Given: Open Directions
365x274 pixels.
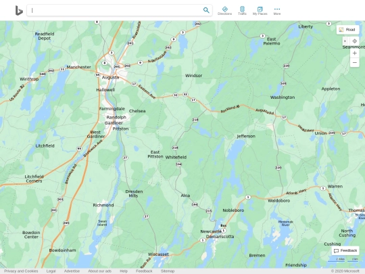Looking at the screenshot, I should coord(224,11).
